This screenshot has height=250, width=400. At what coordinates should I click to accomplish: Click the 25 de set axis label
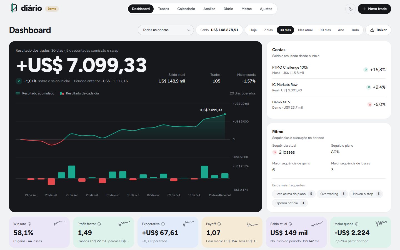click(x=72, y=195)
